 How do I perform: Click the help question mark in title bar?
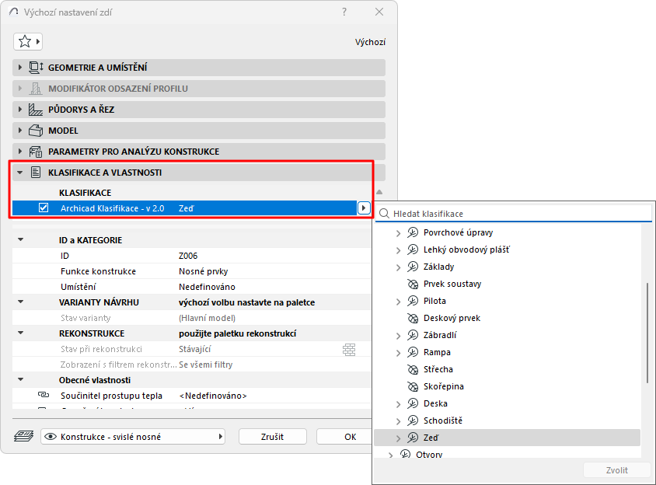(x=344, y=12)
